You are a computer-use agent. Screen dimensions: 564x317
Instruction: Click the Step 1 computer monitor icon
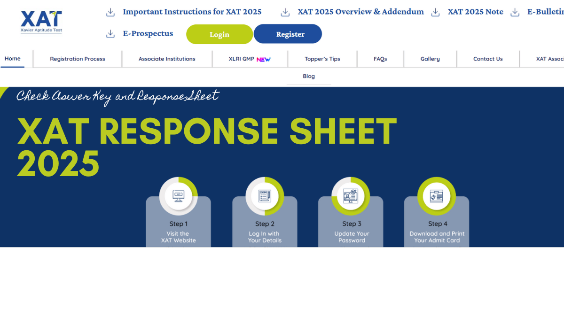[178, 195]
